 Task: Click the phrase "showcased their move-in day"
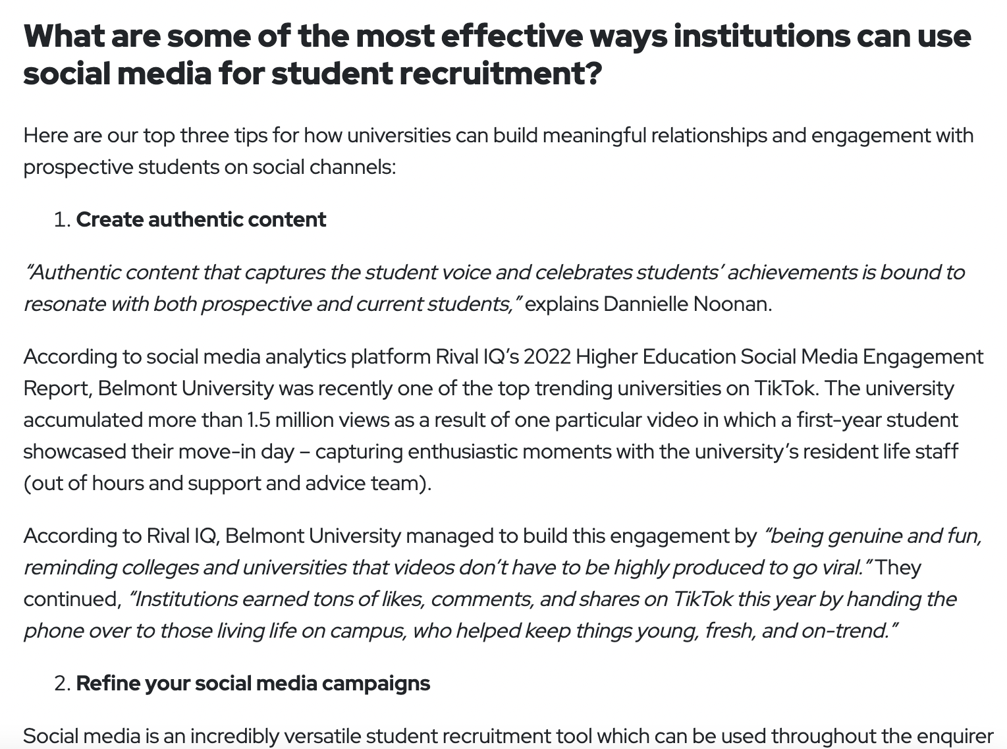pos(159,451)
